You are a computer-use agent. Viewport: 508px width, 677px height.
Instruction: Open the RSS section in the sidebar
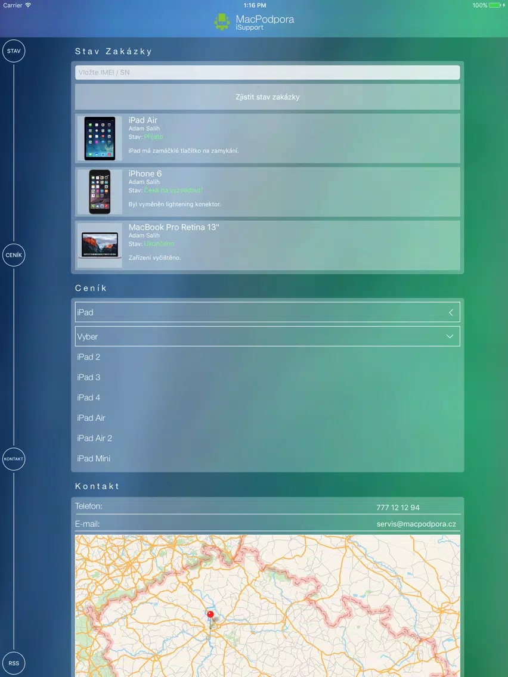tap(14, 663)
